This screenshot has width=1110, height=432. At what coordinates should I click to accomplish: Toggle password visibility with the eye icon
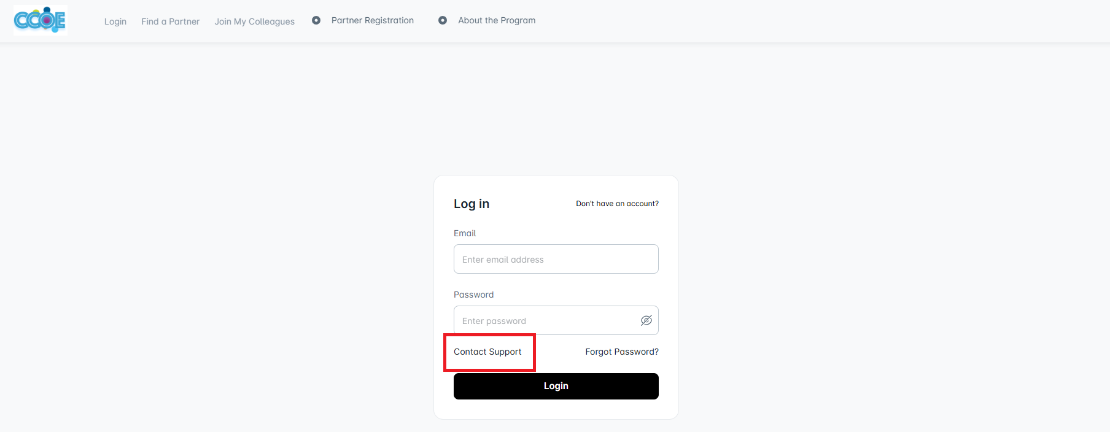pos(646,320)
